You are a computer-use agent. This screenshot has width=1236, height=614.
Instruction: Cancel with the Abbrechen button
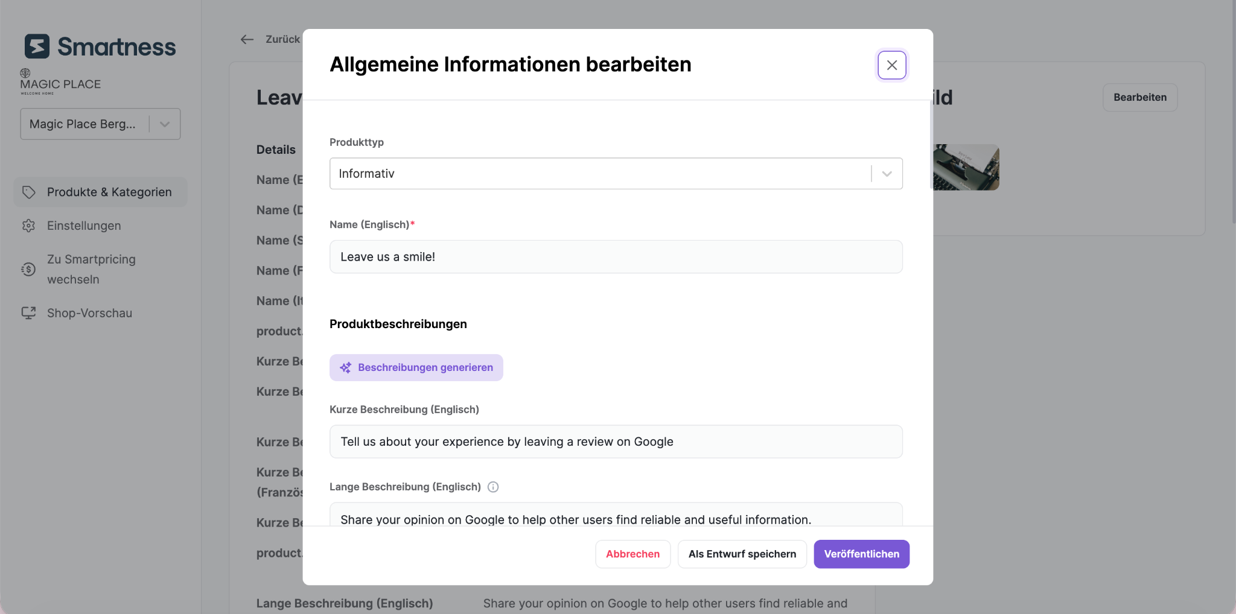[x=632, y=554]
